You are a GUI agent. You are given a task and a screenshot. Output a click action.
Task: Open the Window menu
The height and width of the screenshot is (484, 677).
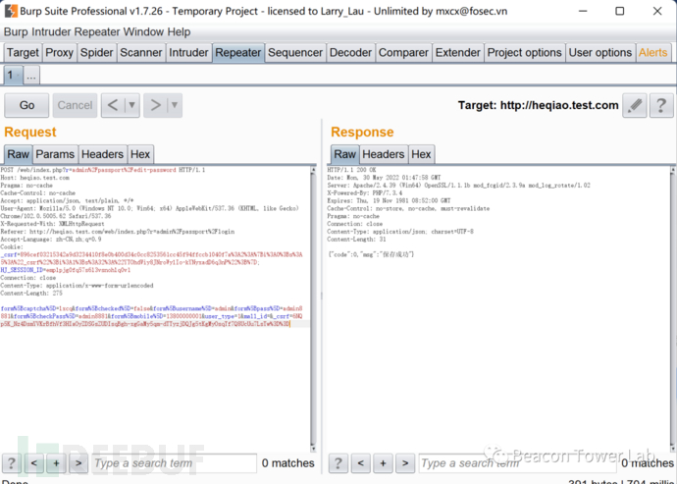[145, 32]
